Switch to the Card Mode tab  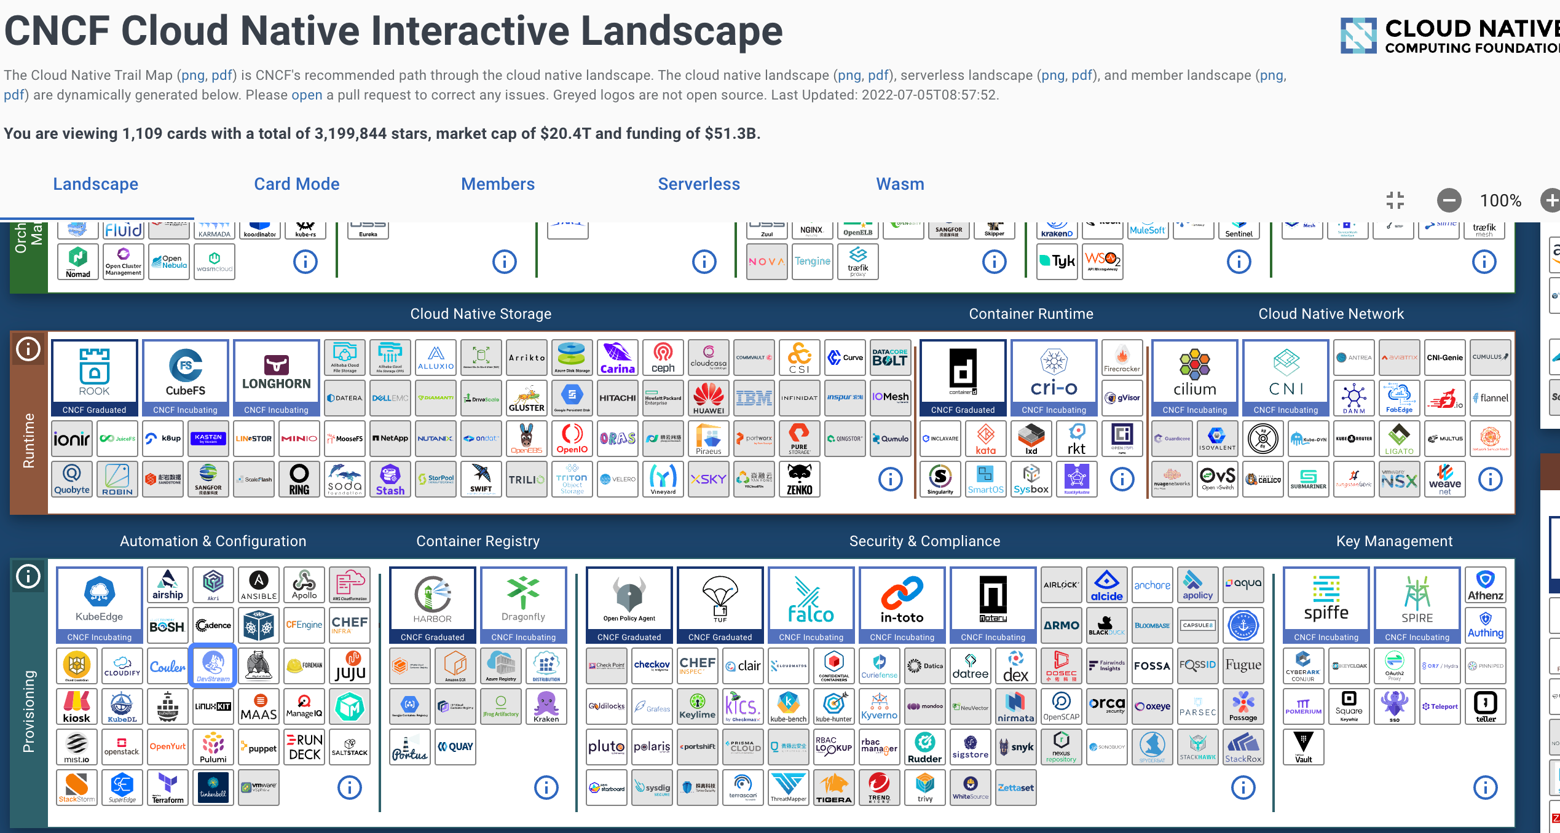296,184
